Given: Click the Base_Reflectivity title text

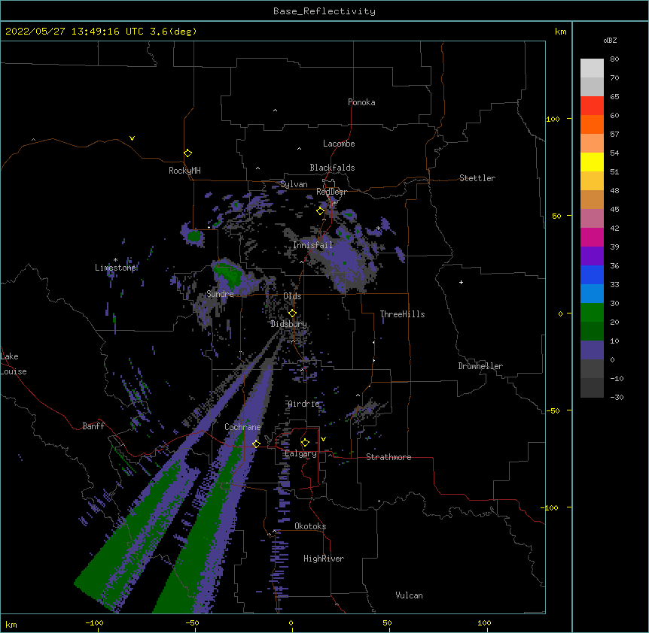Looking at the screenshot, I should 324,11.
